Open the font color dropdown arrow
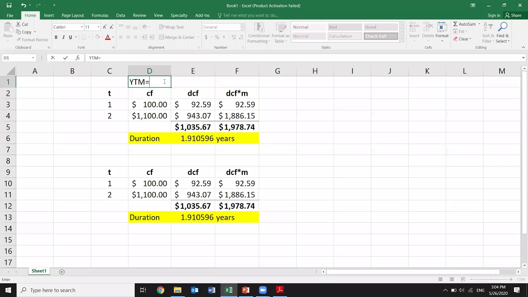528x297 pixels. pos(113,37)
